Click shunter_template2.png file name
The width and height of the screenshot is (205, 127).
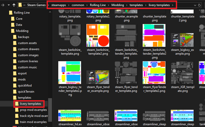pyautogui.click(x=183, y=18)
